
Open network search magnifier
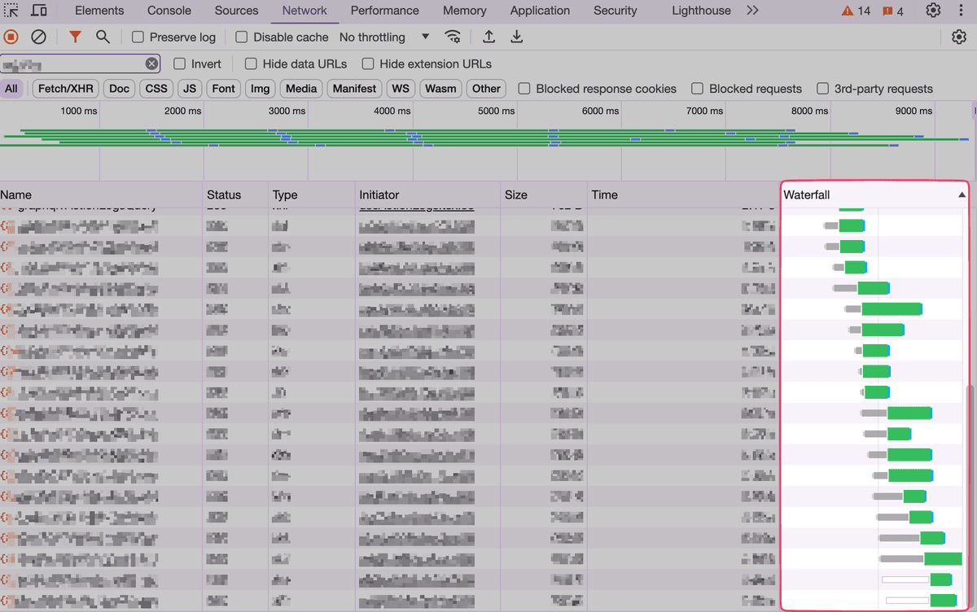103,37
